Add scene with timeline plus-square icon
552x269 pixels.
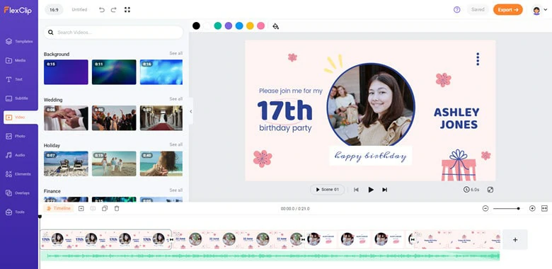[81, 208]
